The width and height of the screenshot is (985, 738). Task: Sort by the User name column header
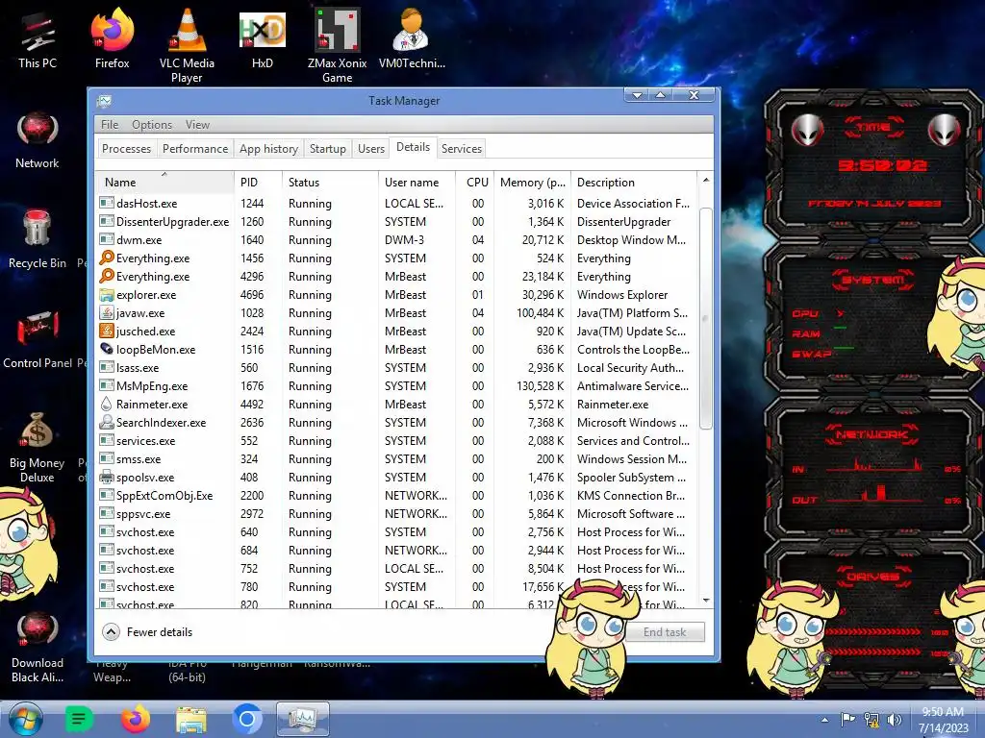pyautogui.click(x=417, y=182)
